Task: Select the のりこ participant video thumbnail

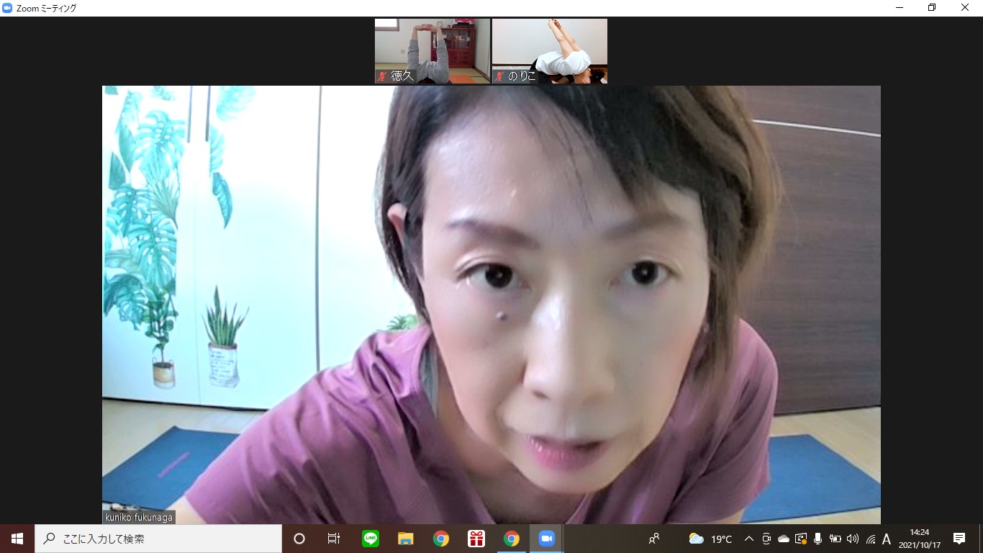Action: (x=550, y=51)
